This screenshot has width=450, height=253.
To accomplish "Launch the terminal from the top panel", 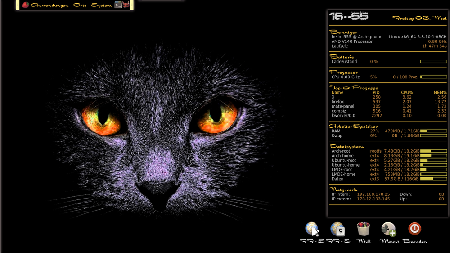I will point(118,5).
